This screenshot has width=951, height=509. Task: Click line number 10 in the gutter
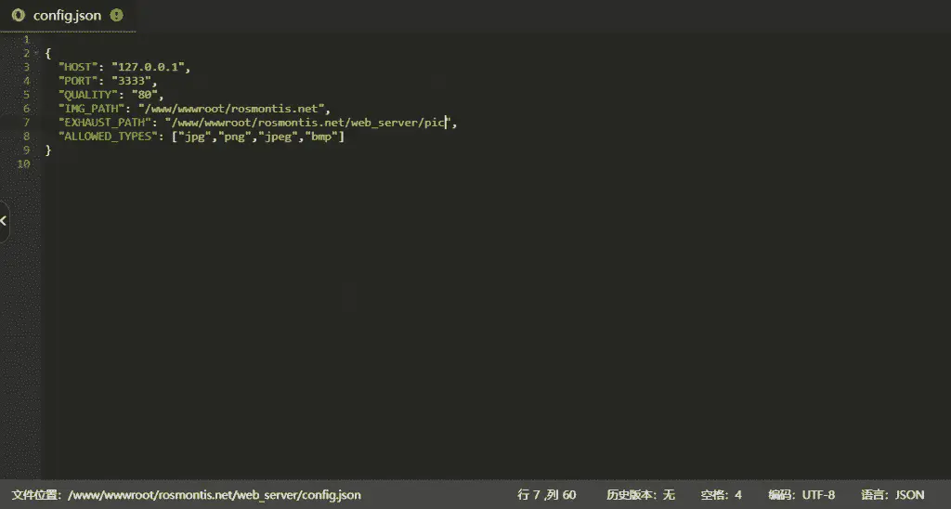pos(23,163)
